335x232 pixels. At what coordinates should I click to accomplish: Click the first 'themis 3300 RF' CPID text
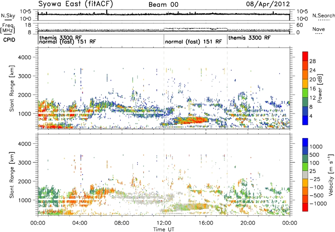(60, 38)
